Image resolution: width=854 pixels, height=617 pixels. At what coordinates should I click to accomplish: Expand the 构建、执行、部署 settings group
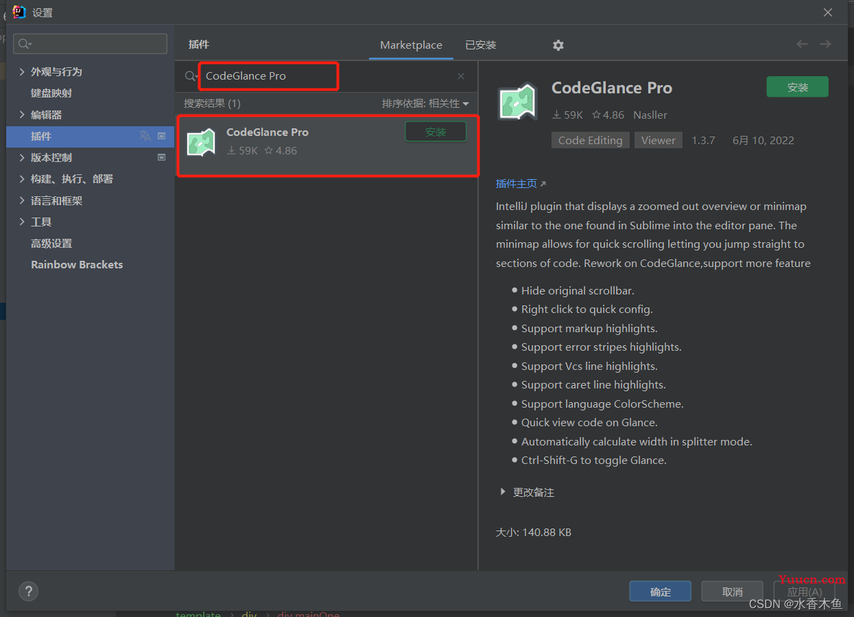pyautogui.click(x=22, y=178)
